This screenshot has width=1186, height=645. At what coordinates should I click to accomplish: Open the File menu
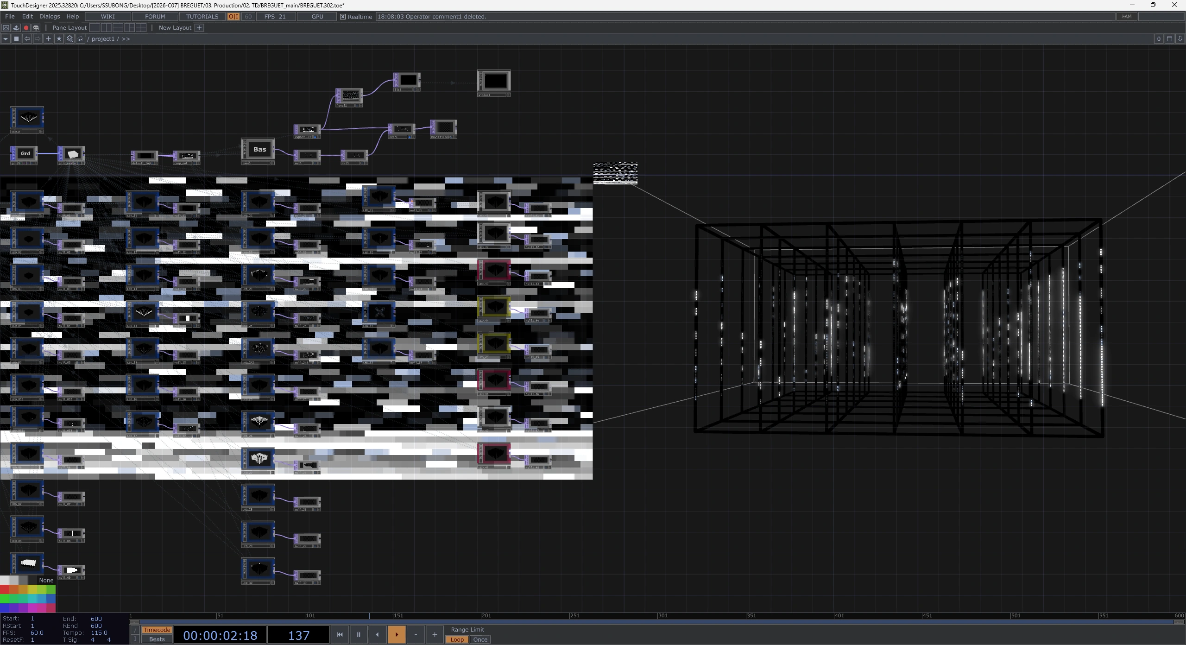[x=10, y=16]
